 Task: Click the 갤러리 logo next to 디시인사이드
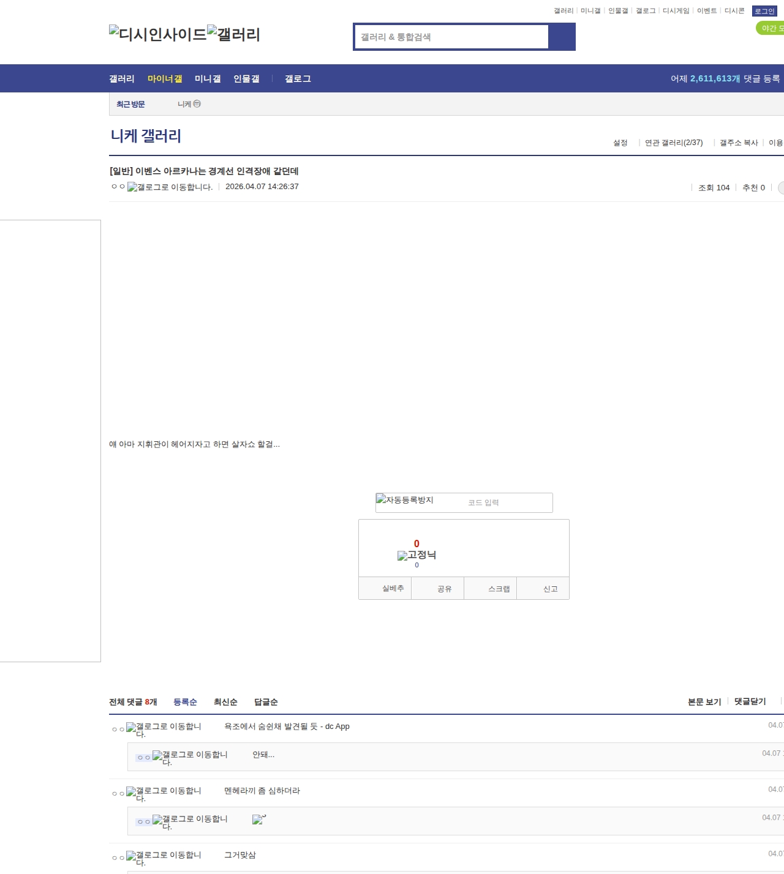(233, 34)
